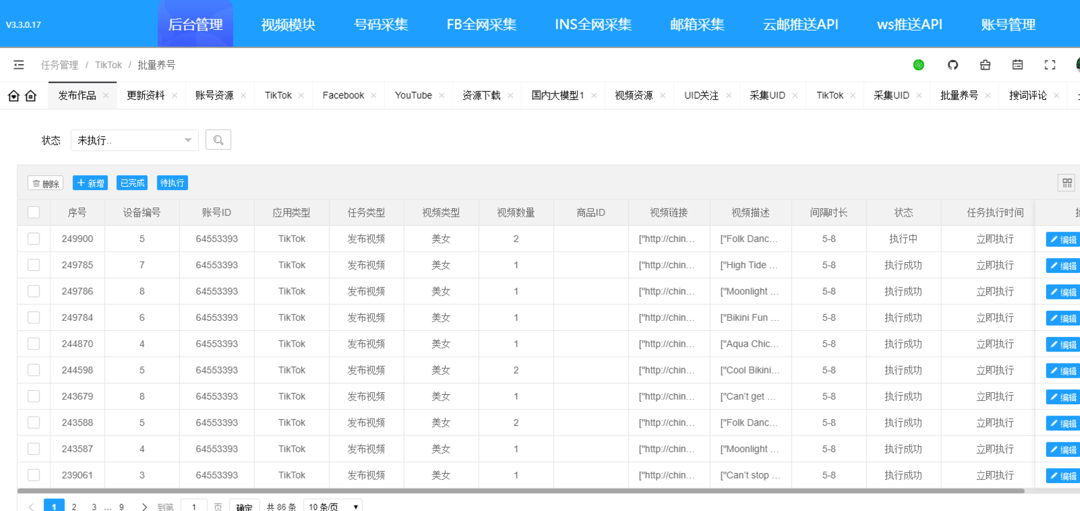Click the horizontal table scrollbar
The image size is (1080, 511).
tap(520, 491)
